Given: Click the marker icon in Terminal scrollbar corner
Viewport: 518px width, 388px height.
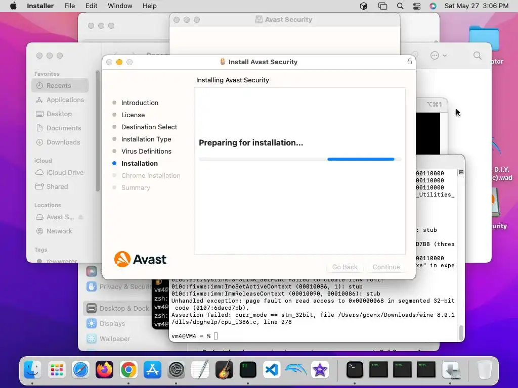Looking at the screenshot, I should click(461, 173).
